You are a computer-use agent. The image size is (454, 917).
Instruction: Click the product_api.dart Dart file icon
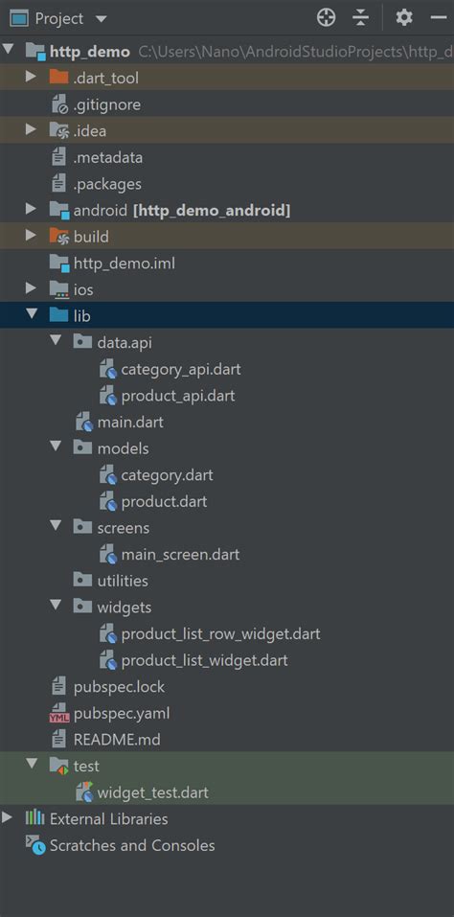(x=108, y=396)
